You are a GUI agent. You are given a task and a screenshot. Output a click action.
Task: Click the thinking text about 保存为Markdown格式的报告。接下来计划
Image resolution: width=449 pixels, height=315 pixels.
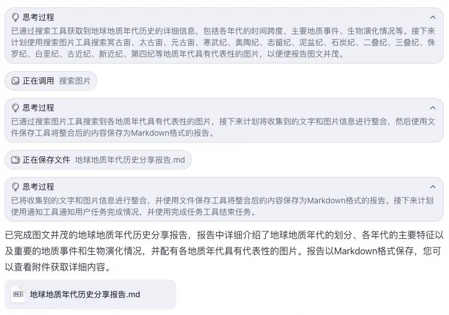point(222,206)
